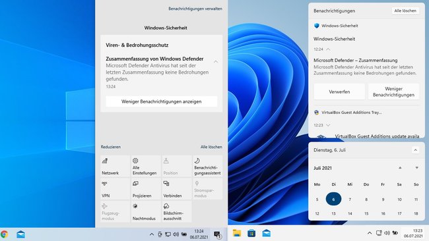Click the volume icon in the Windows 10 tray
This screenshot has height=241, width=429.
[176, 234]
